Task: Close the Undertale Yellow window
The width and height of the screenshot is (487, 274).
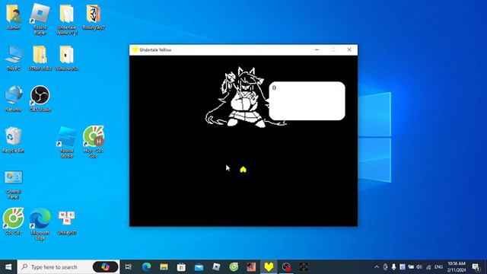Action: click(349, 49)
